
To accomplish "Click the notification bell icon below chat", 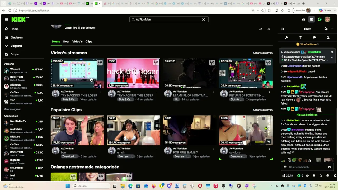I will pyautogui.click(x=314, y=175).
